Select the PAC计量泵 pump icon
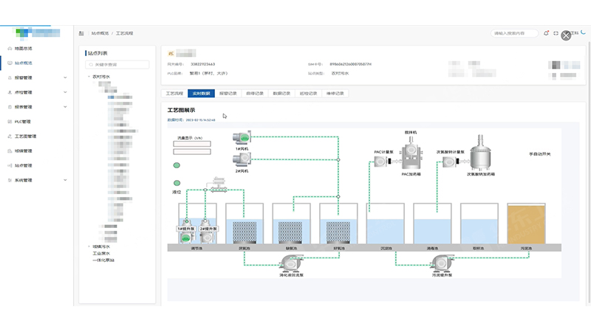This screenshot has width=591, height=332. point(380,160)
